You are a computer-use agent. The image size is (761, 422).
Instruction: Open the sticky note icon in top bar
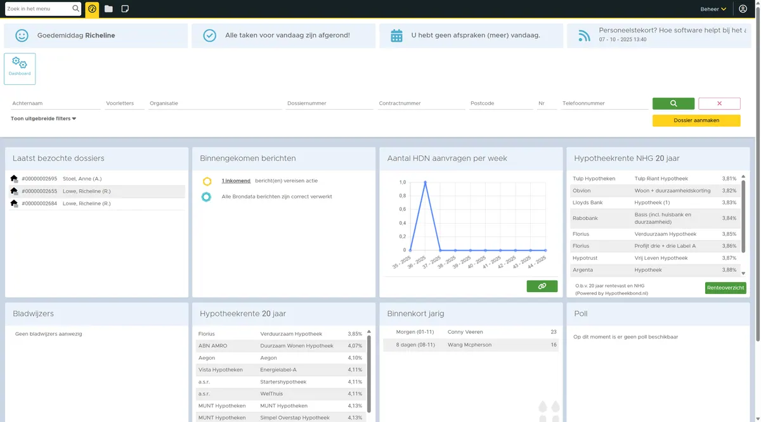pos(125,9)
